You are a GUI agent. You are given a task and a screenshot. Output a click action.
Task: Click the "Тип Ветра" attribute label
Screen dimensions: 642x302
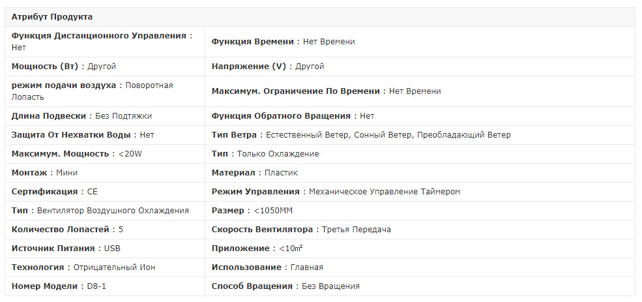point(235,135)
